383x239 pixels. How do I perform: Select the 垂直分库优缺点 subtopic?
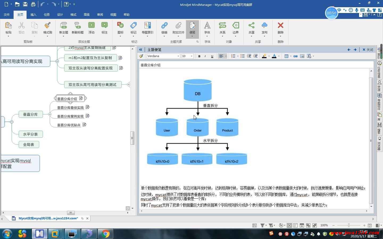click(x=69, y=125)
